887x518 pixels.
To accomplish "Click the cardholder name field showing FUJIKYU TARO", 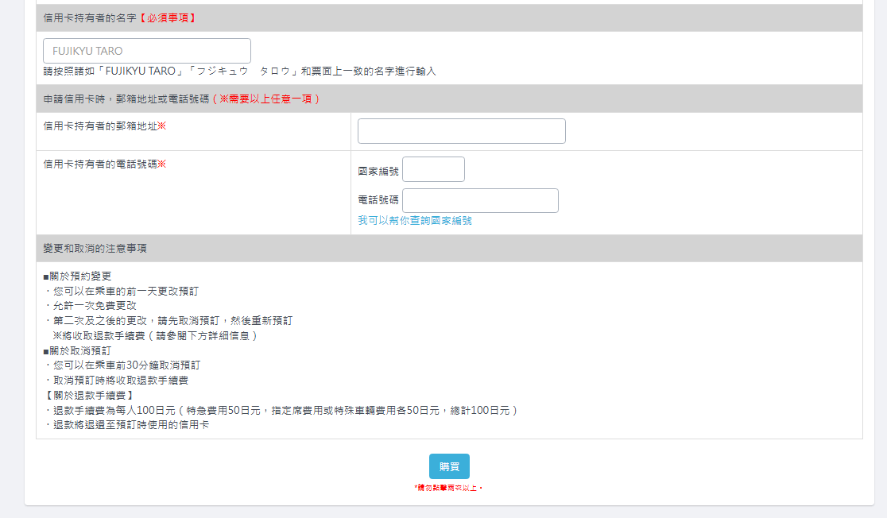I will 147,51.
